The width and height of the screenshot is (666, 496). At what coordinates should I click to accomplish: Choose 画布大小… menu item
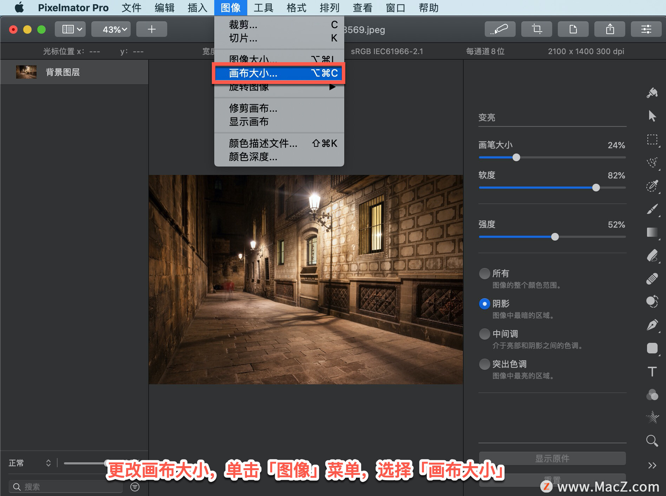[x=279, y=73]
